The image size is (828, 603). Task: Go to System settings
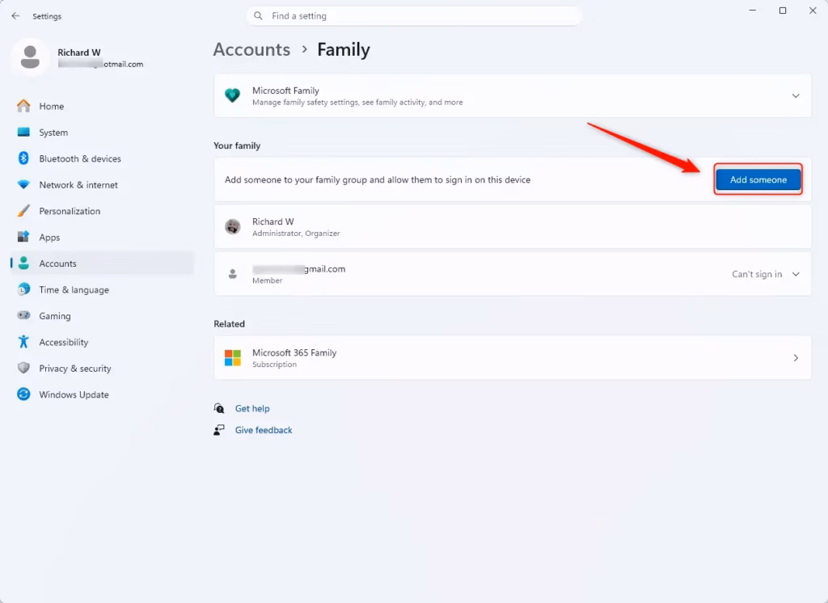click(103, 132)
